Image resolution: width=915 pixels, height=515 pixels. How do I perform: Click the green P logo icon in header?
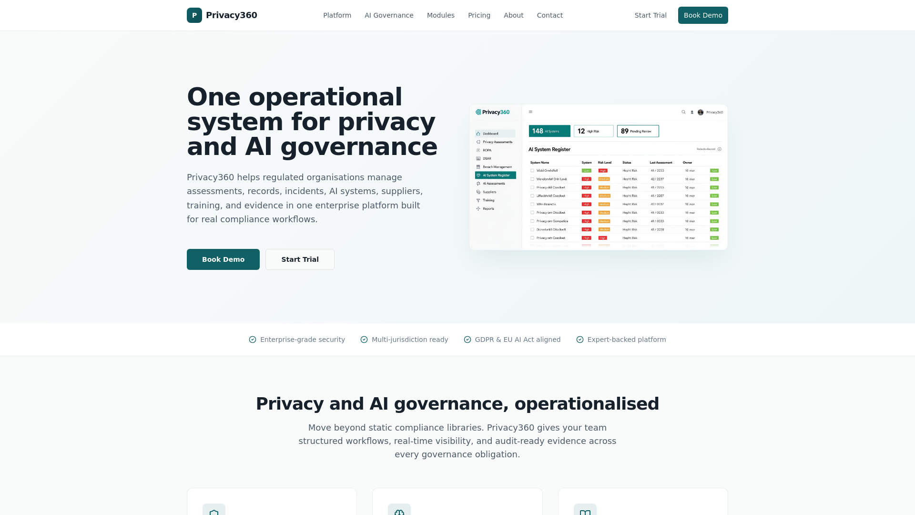click(x=194, y=15)
